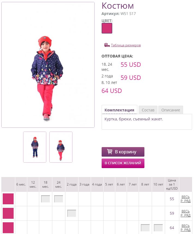The width and height of the screenshot is (194, 234).
Task: Click the 24 мес. quantity box
Action: [x=59, y=199]
